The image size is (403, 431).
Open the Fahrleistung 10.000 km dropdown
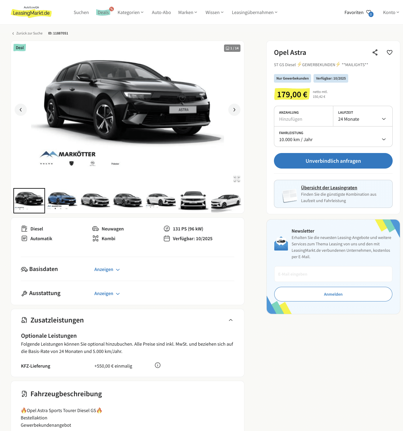point(333,137)
